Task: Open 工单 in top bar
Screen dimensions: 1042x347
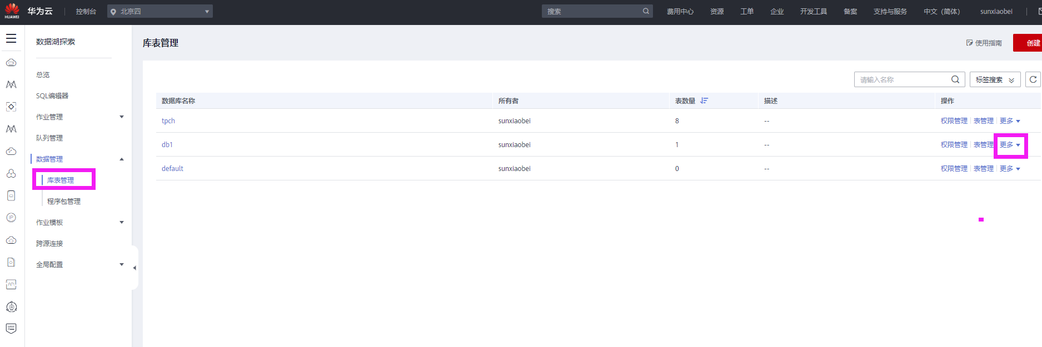Action: coord(747,11)
